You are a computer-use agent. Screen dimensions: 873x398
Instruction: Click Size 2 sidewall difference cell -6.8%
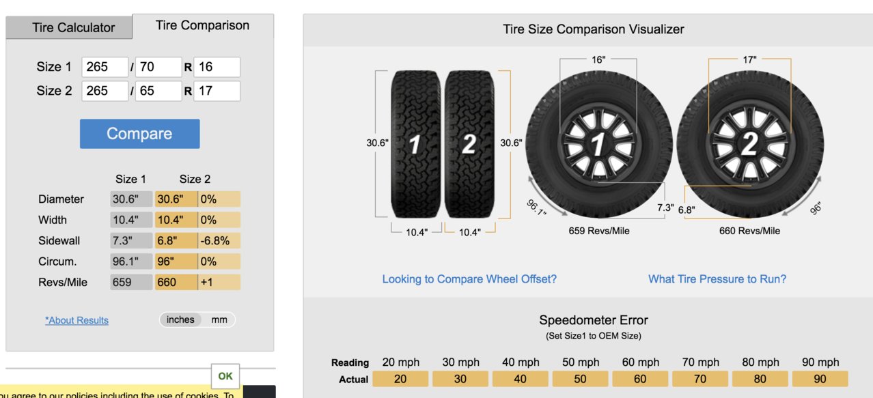219,240
